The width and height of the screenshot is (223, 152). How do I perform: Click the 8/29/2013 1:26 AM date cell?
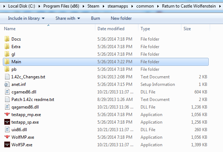pyautogui.click(x=115, y=100)
